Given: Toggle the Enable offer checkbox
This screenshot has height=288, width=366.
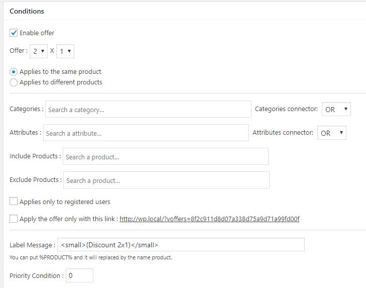Looking at the screenshot, I should pyautogui.click(x=14, y=33).
